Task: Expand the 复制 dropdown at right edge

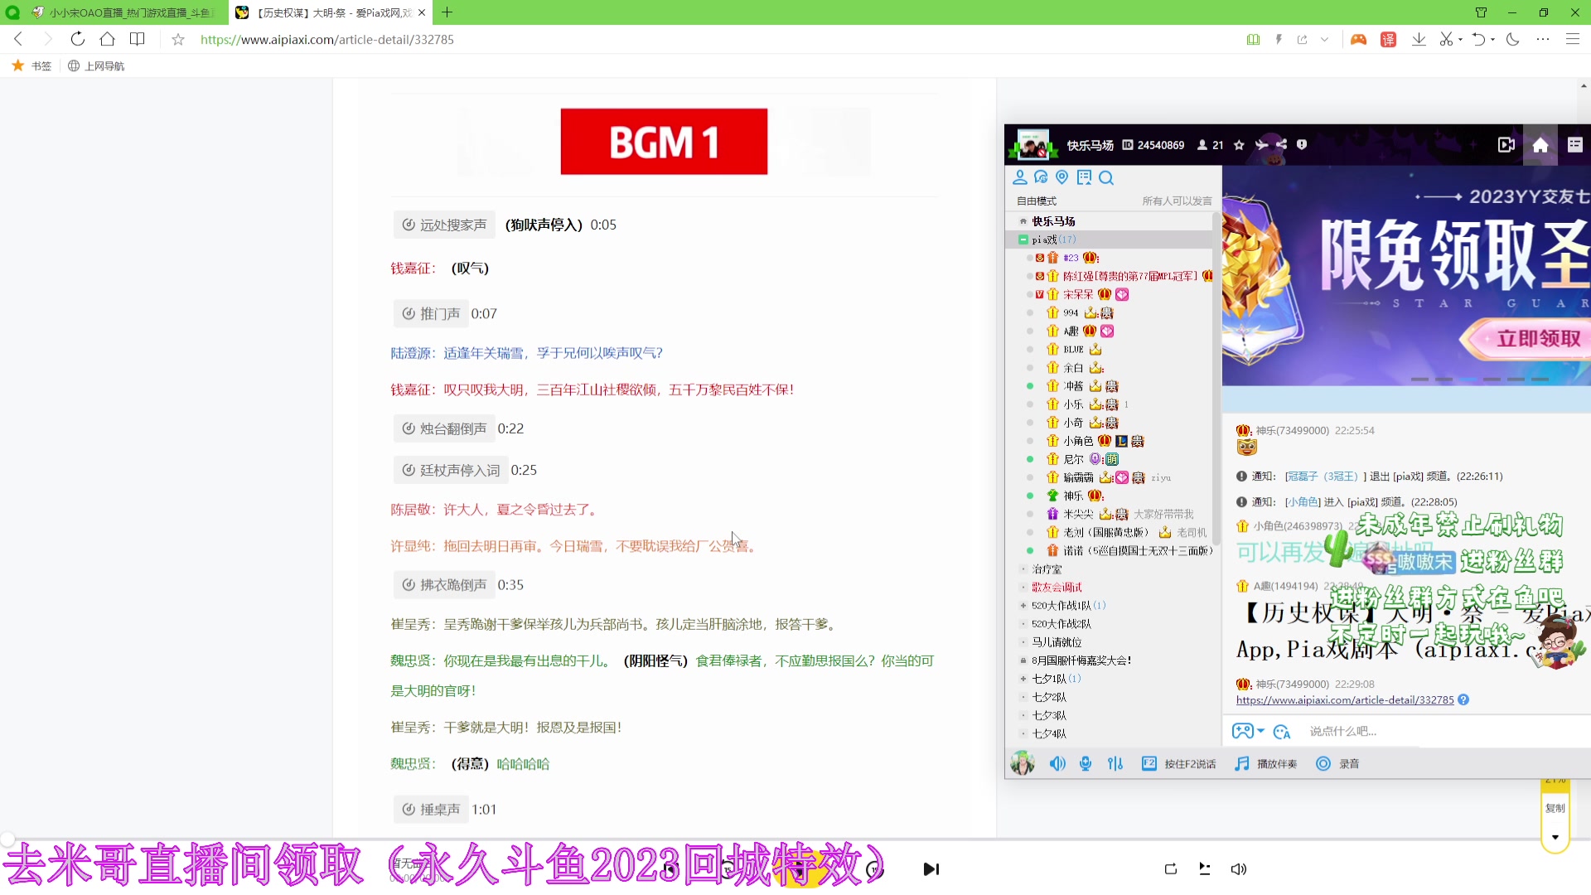Action: 1555,836
